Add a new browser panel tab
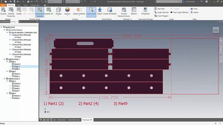The height and width of the screenshot is (125, 223). click(x=20, y=22)
